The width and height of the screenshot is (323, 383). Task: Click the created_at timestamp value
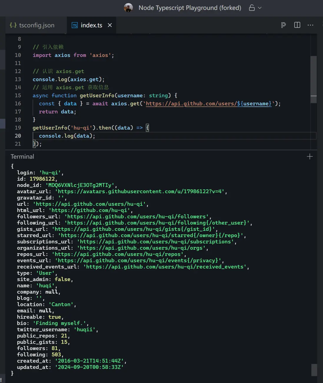click(89, 361)
